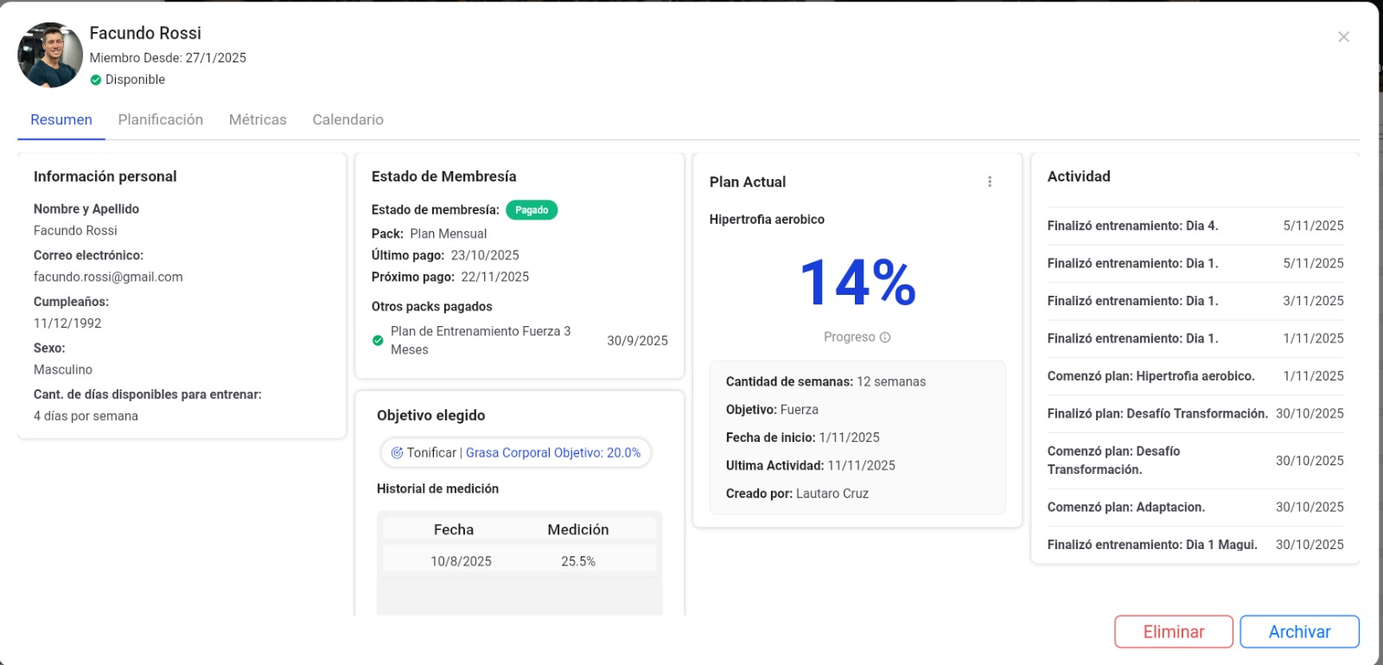Click the green check icon beside Plan de Entrenamiento Fuerza
The height and width of the screenshot is (665, 1383).
click(378, 341)
